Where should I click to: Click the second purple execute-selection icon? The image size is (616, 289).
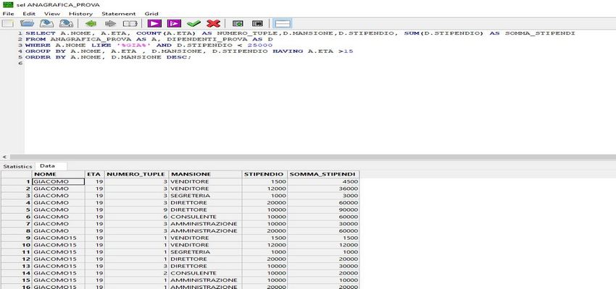(174, 24)
